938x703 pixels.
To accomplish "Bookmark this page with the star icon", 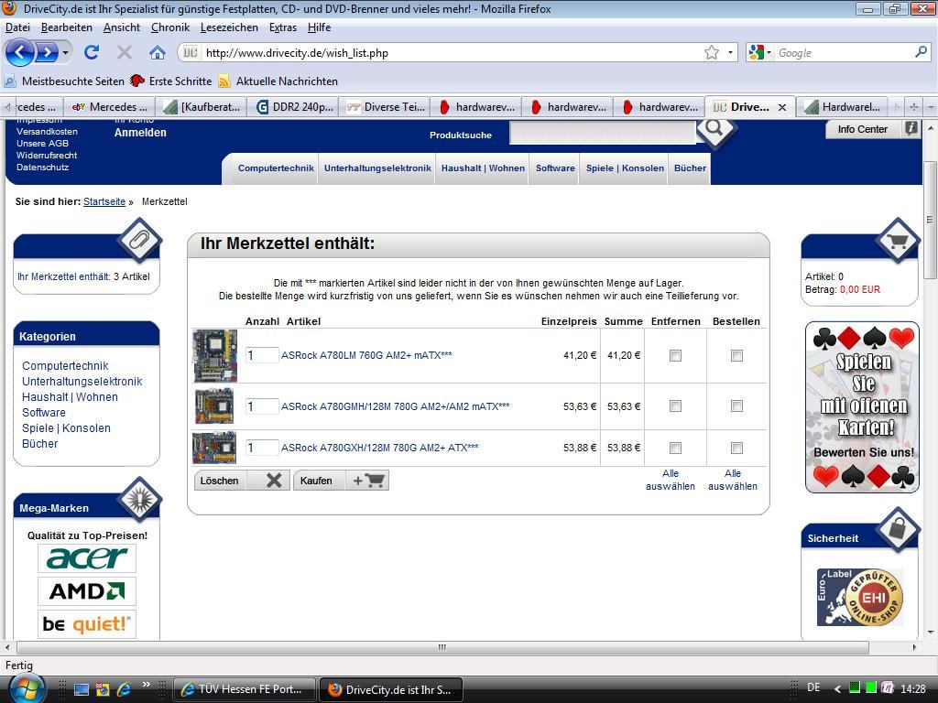I will [711, 52].
